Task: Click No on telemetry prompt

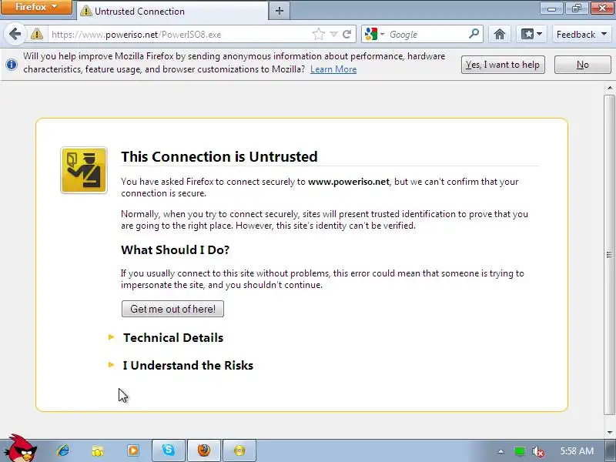Action: click(x=583, y=65)
